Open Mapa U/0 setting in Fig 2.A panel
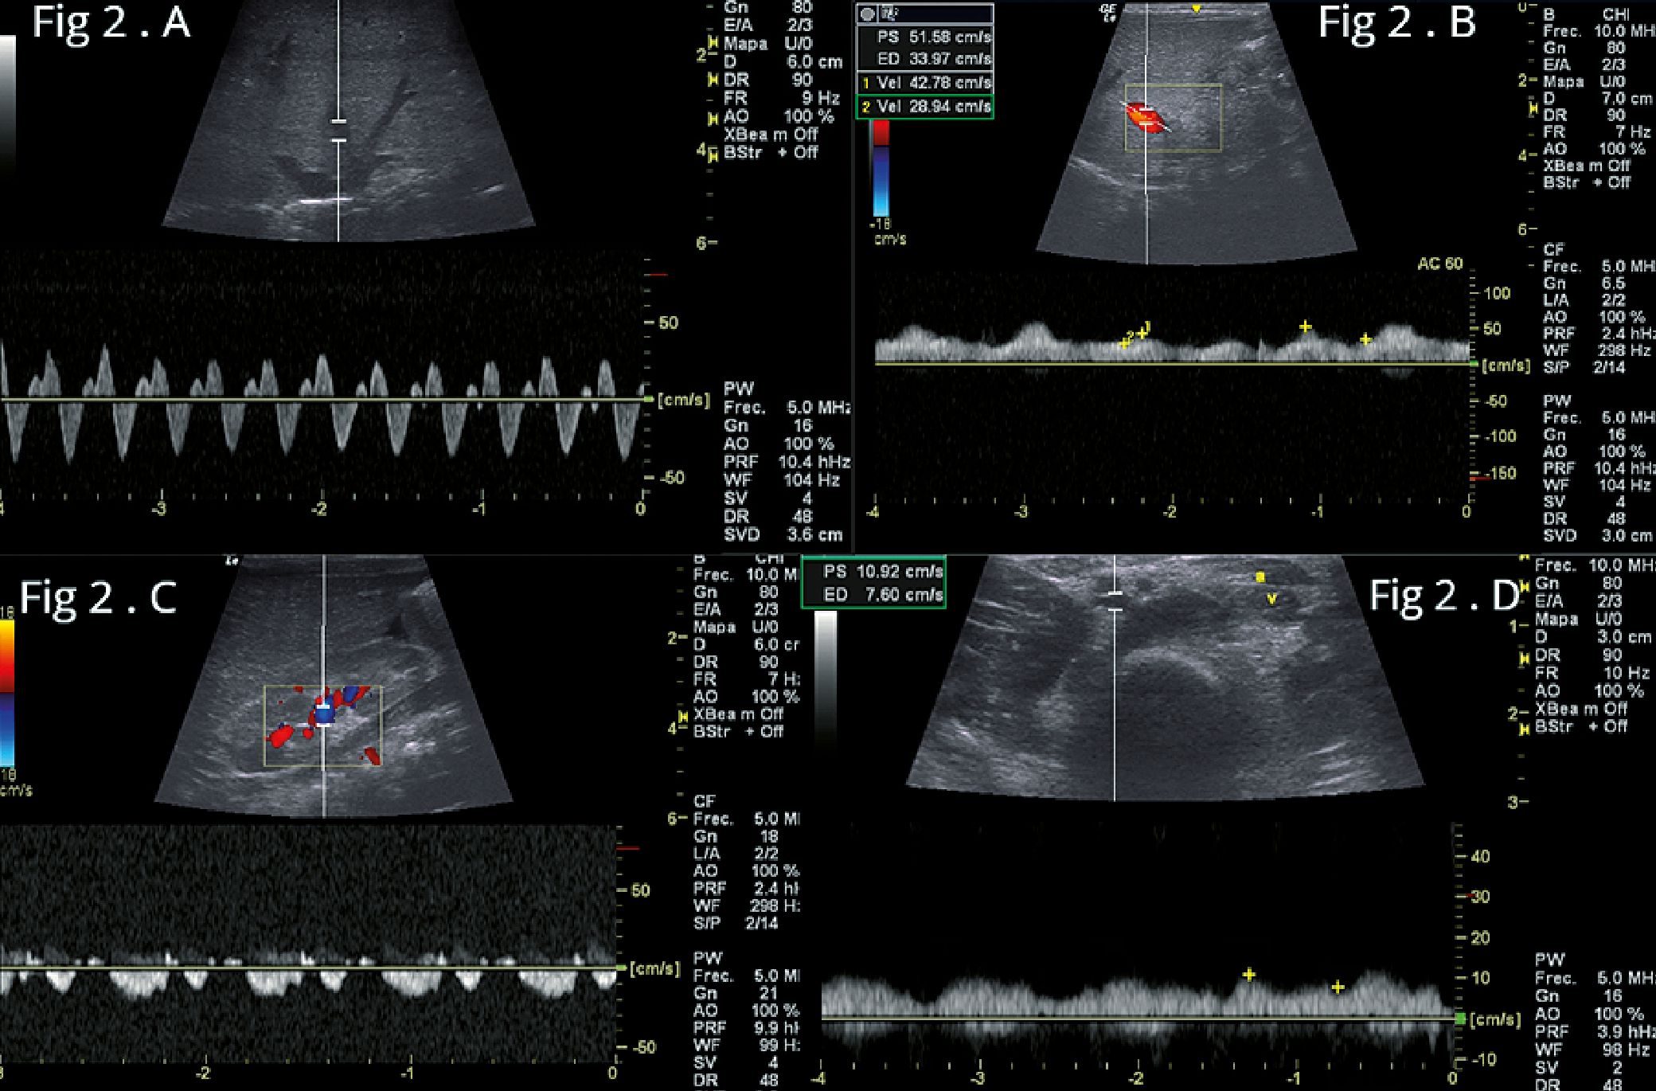The width and height of the screenshot is (1656, 1091). tap(767, 44)
